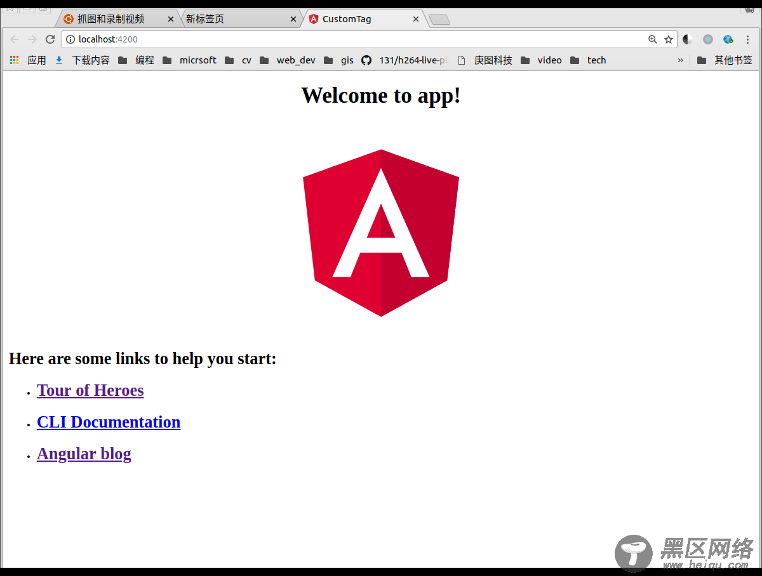Click the browser Back arrow
Viewport: 762px width, 576px height.
click(x=15, y=39)
